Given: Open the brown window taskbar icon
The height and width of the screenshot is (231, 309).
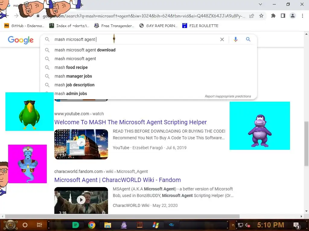Looking at the screenshot, I should point(140,225).
